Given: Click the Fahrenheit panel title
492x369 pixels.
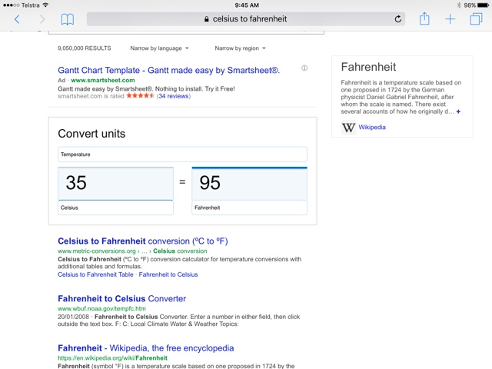Looking at the screenshot, I should (368, 67).
